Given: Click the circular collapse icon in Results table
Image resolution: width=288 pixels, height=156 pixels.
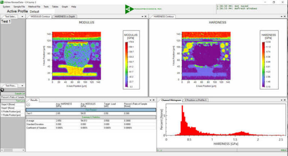Looking at the screenshot, I should (28, 105).
